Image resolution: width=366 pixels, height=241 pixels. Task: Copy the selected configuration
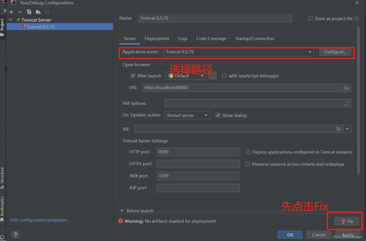(x=29, y=12)
